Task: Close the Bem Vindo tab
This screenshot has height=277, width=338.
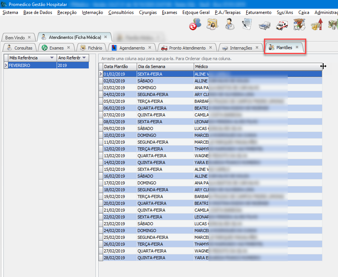Action: coord(29,37)
